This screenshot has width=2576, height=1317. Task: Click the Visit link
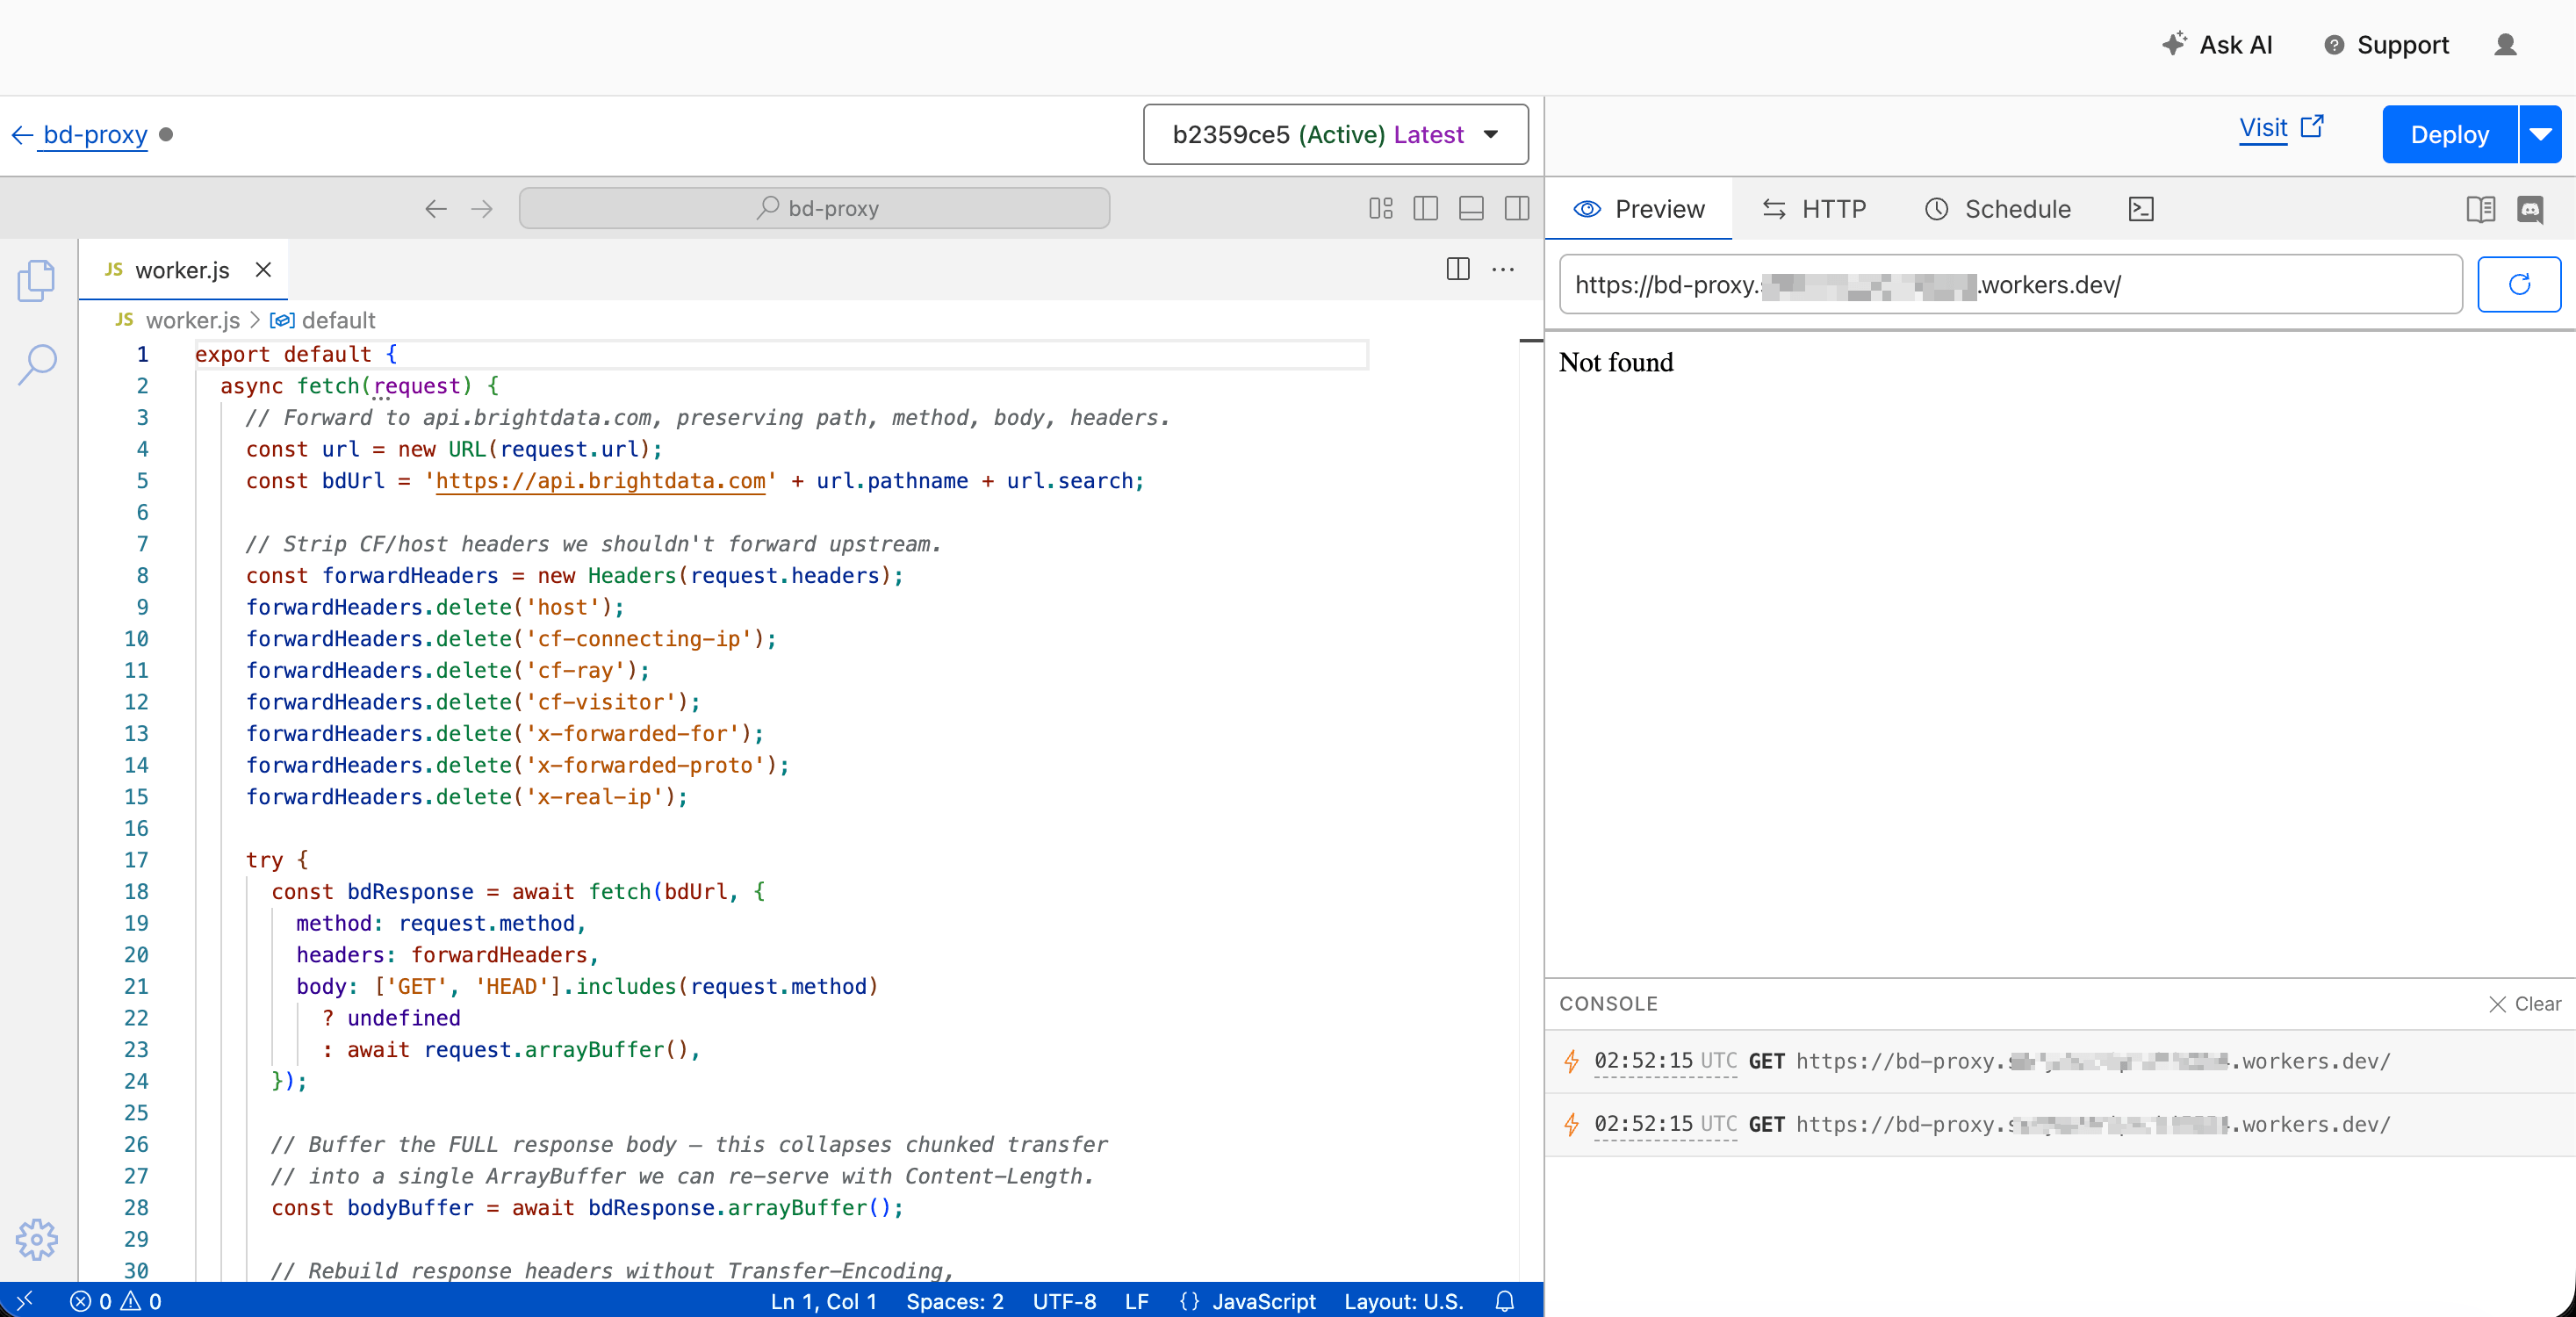[x=2263, y=128]
